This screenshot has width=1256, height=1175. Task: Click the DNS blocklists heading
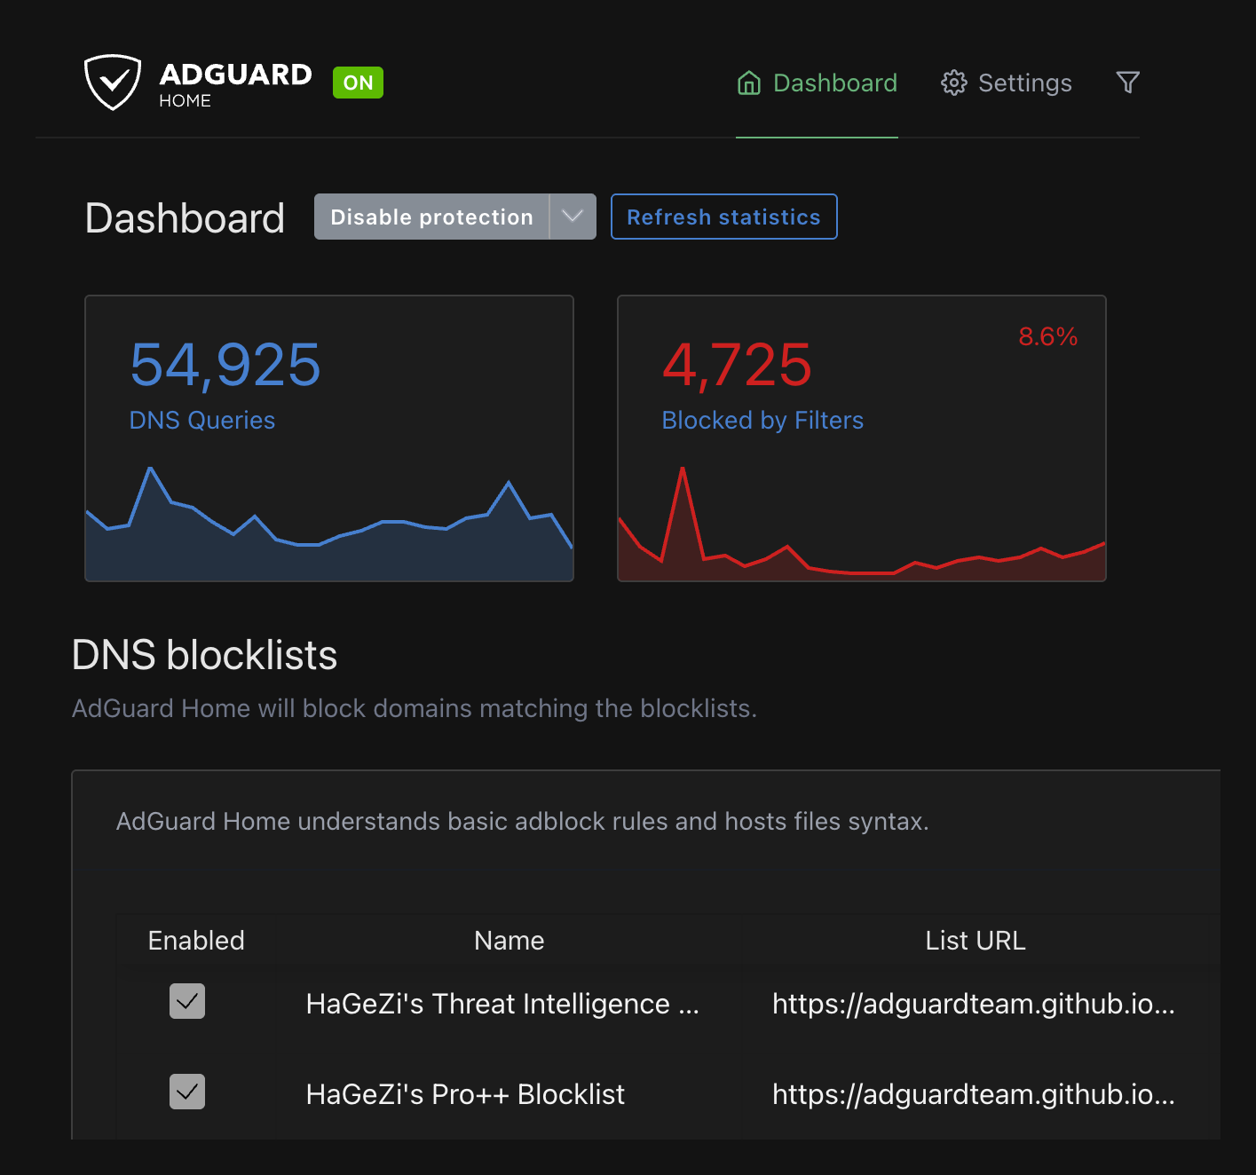[x=204, y=655]
